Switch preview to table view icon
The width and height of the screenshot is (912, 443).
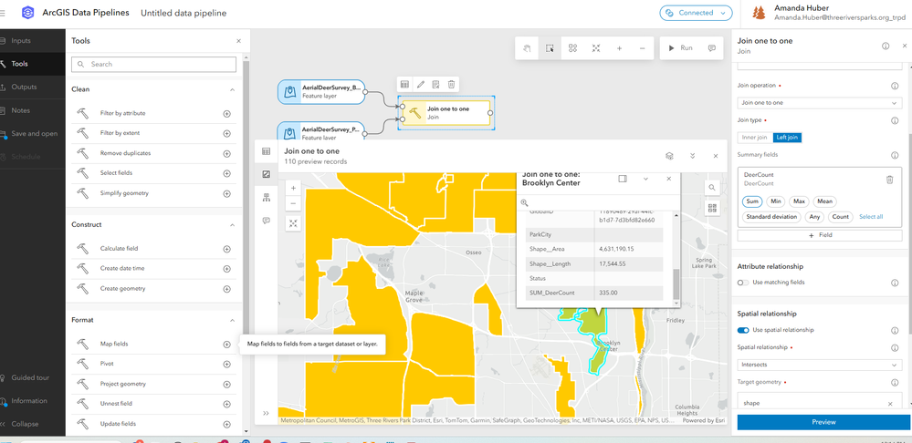267,151
